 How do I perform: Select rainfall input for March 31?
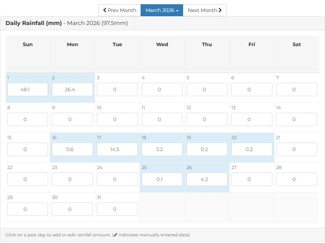click(x=117, y=209)
